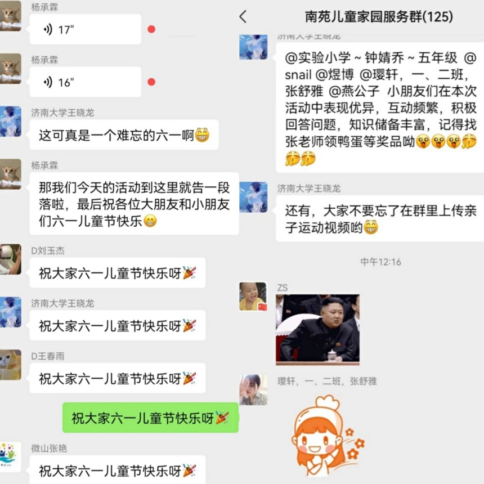Tap the @实验小学 mention message bubble

(380, 107)
